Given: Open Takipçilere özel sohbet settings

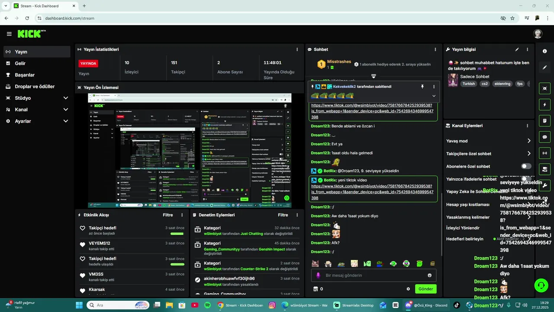Looking at the screenshot, I should tap(488, 153).
